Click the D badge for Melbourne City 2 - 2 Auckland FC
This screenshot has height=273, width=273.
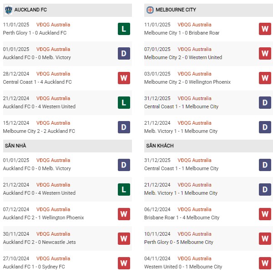[124, 127]
